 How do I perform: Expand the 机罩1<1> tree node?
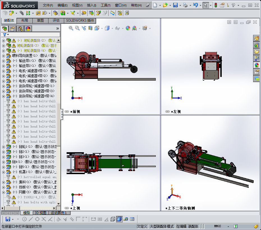pyautogui.click(x=3, y=172)
